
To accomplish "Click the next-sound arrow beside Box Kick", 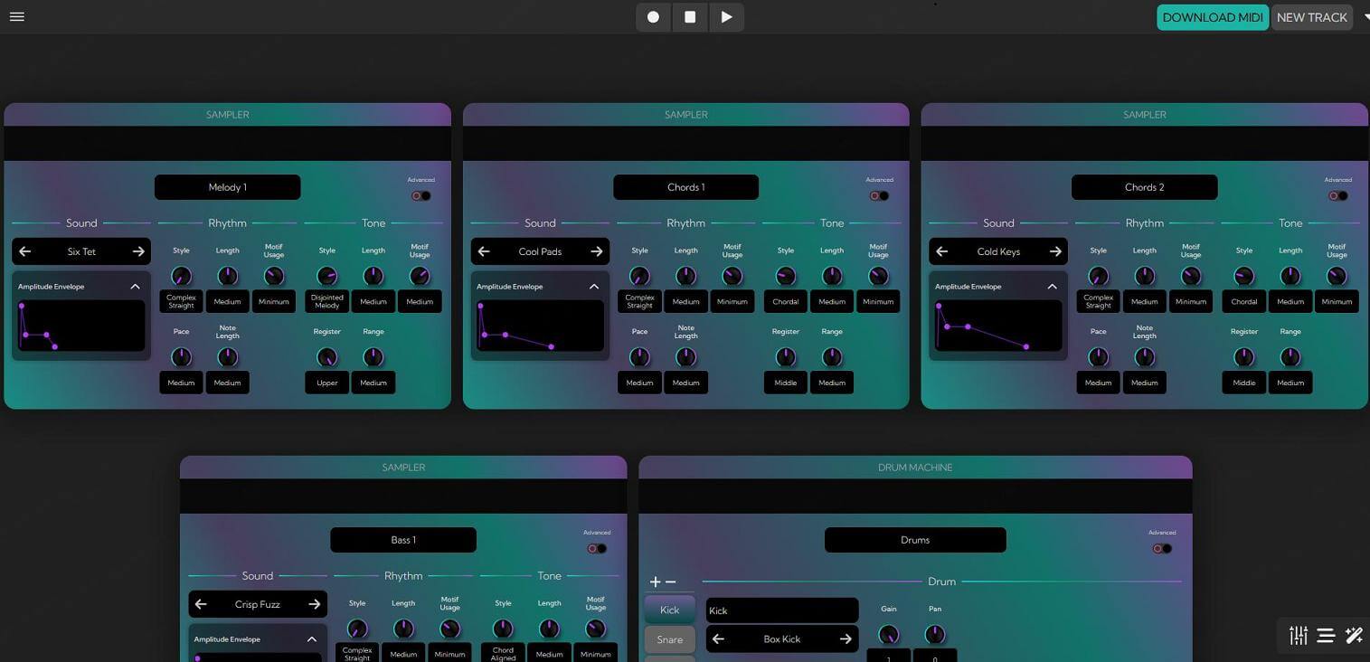I will [x=845, y=638].
